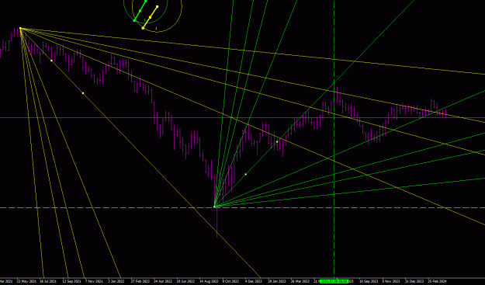Click the '27 Feb 2022' date label

click(x=140, y=281)
